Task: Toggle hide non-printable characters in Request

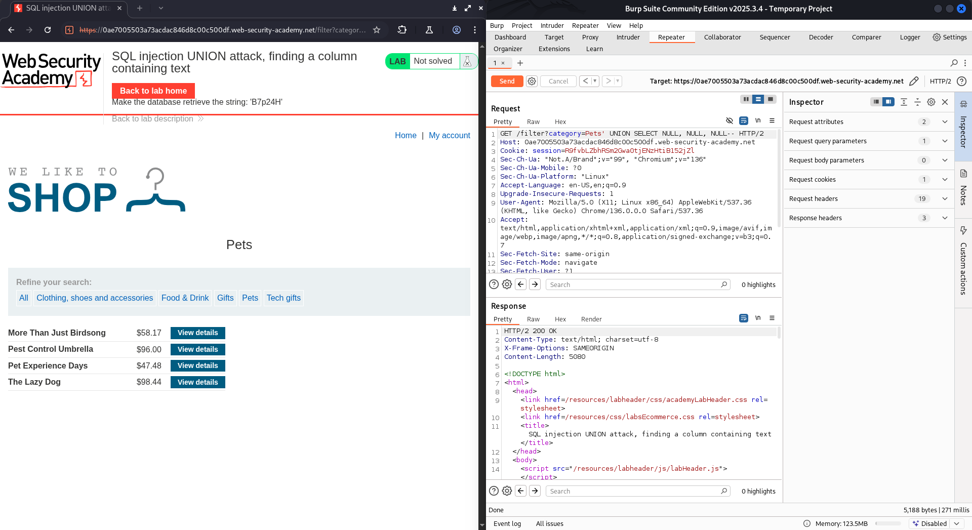Action: (730, 120)
